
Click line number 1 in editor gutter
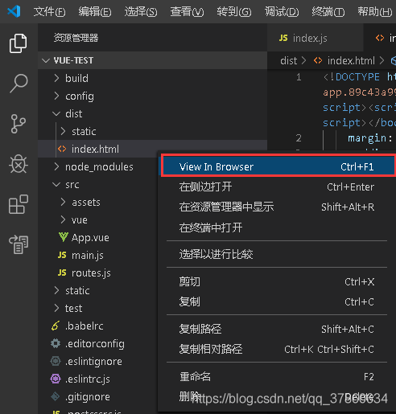[x=299, y=77]
